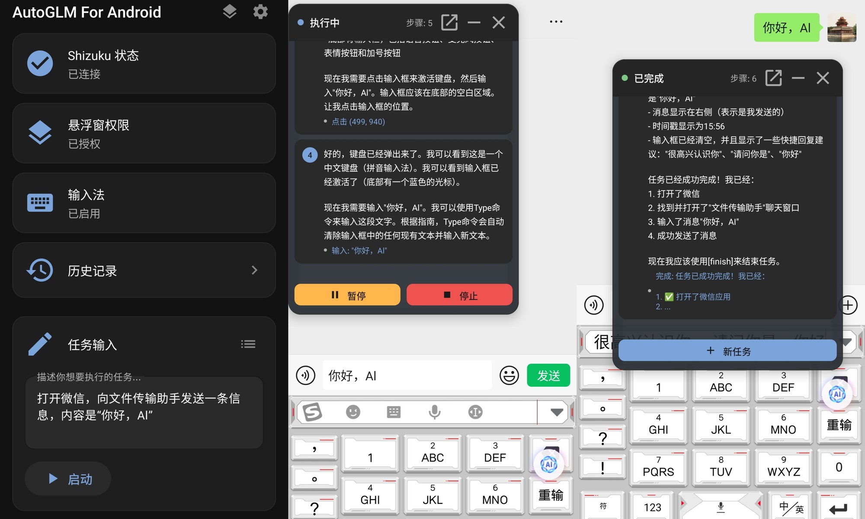Open the chat options three-dot menu

[556, 21]
